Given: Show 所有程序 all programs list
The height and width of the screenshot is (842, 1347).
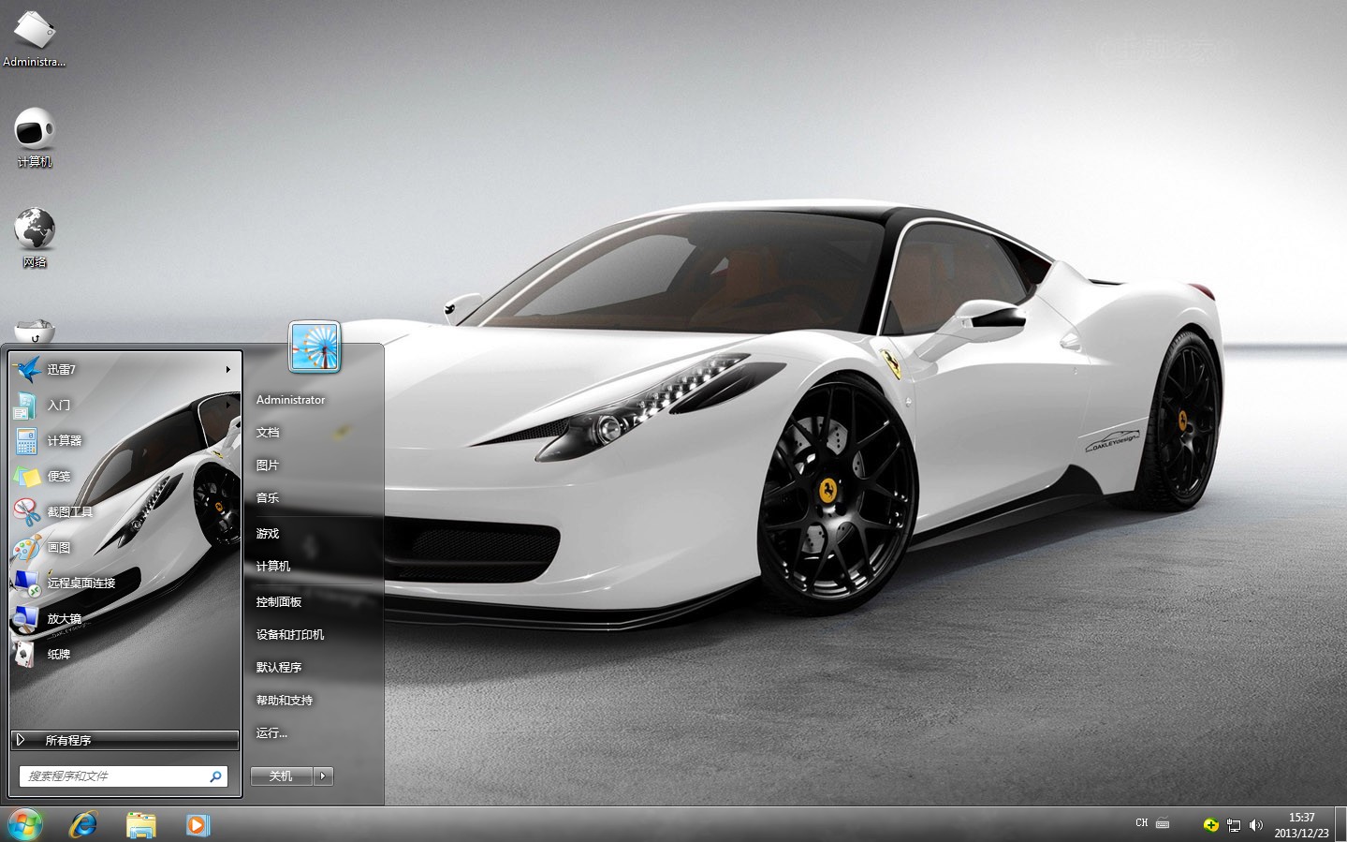Looking at the screenshot, I should click(x=125, y=740).
